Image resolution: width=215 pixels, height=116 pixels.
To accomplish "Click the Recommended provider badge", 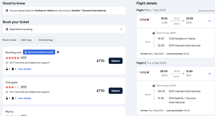I will click(x=39, y=52).
